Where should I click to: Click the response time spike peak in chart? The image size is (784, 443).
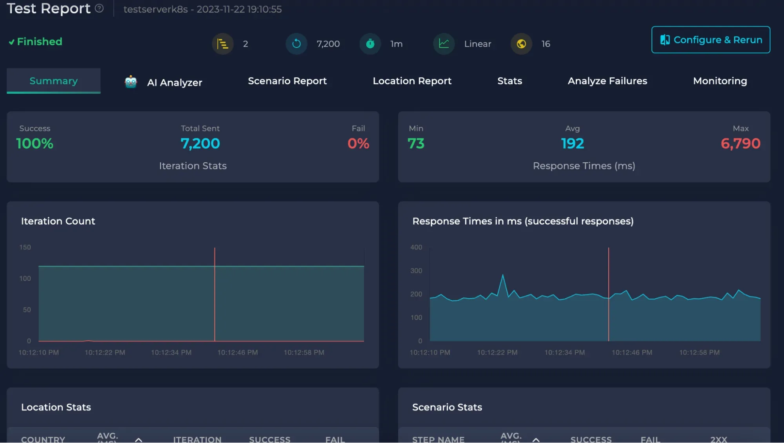503,275
